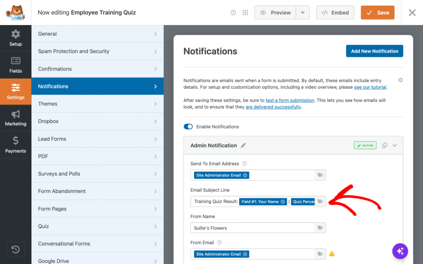The width and height of the screenshot is (423, 264).
Task: Open the Setup gear panel
Action: (x=16, y=38)
